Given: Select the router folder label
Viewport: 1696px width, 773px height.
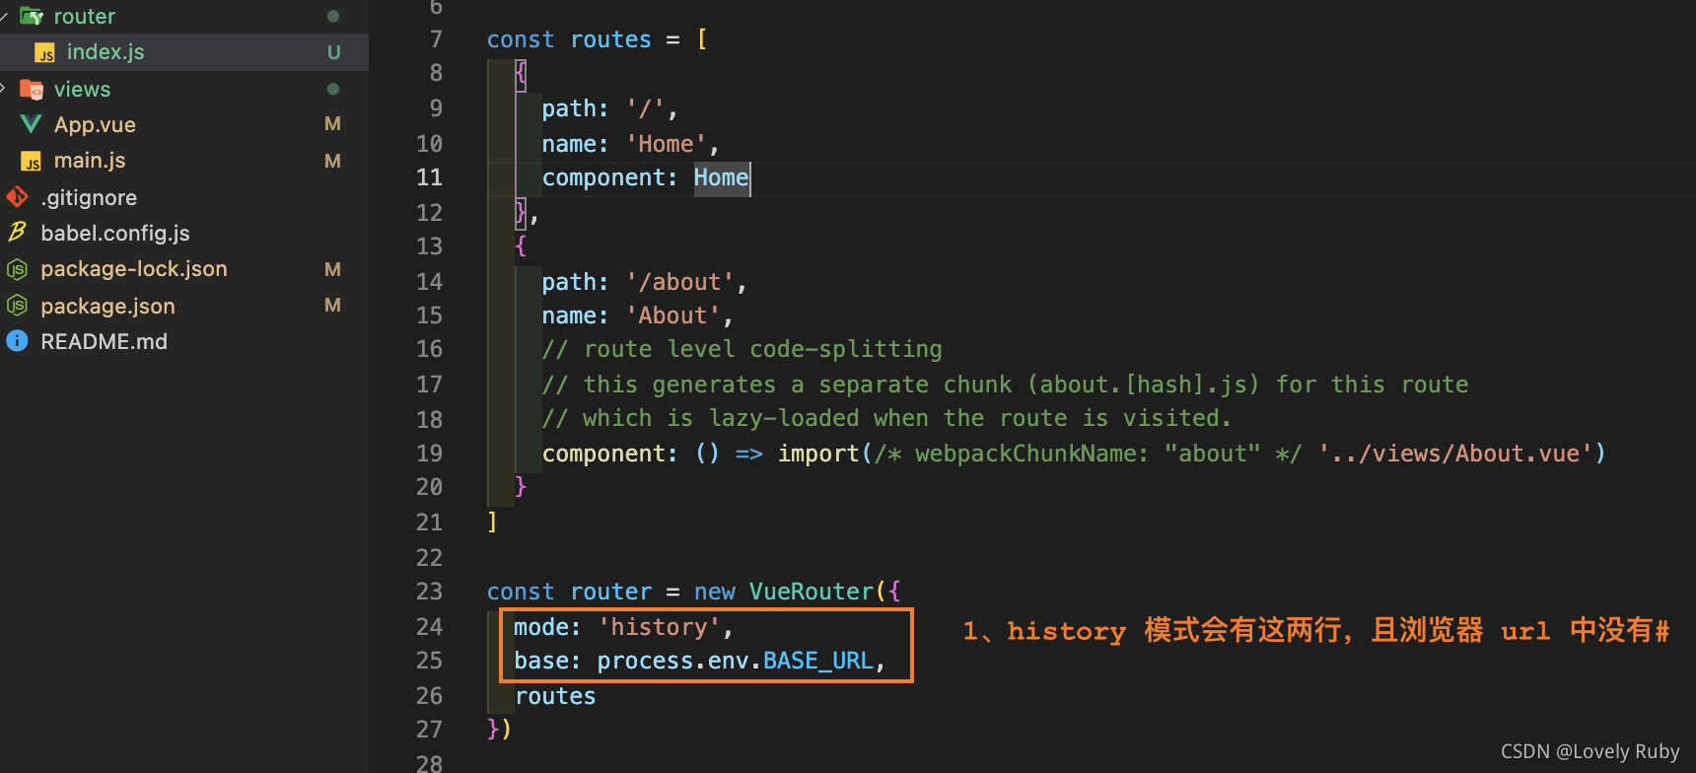Looking at the screenshot, I should coord(85,16).
